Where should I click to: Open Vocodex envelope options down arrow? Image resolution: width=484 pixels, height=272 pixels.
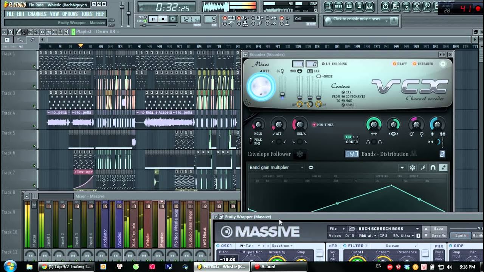(402, 167)
